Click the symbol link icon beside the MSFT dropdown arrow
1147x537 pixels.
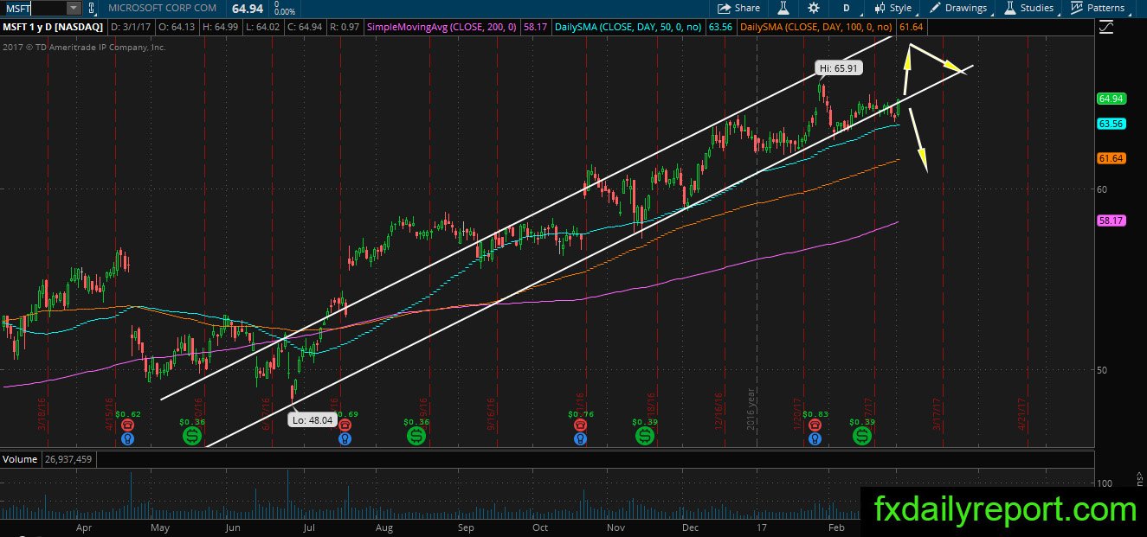(92, 8)
